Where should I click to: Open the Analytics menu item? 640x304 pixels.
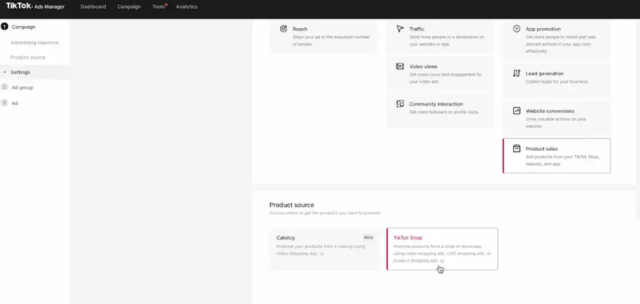[x=186, y=7]
